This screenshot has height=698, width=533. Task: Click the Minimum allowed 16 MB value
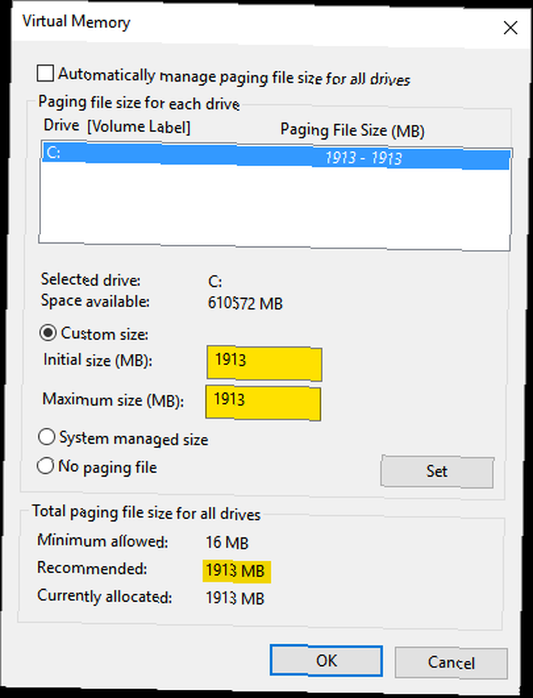(x=227, y=542)
